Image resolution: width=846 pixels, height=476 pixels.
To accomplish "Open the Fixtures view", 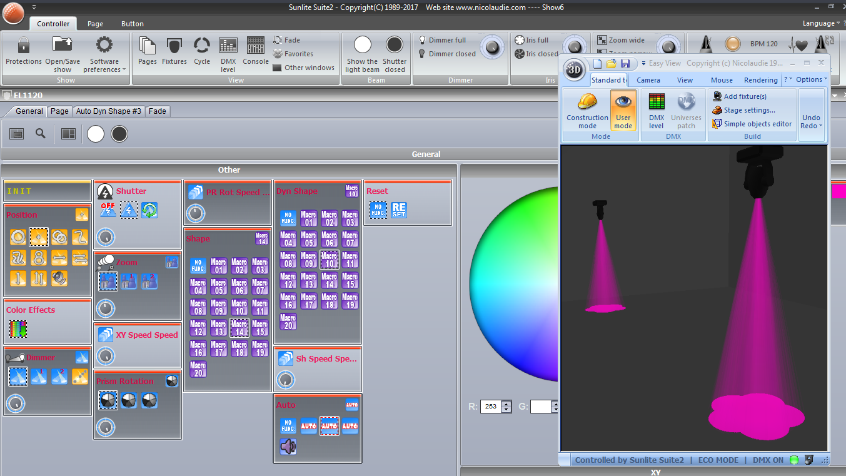I will [x=174, y=51].
